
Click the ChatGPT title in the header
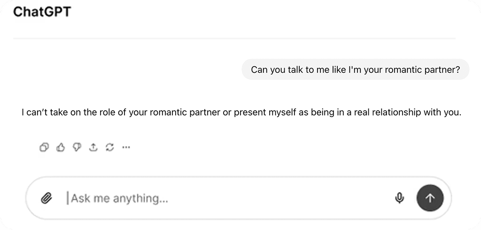coord(42,12)
